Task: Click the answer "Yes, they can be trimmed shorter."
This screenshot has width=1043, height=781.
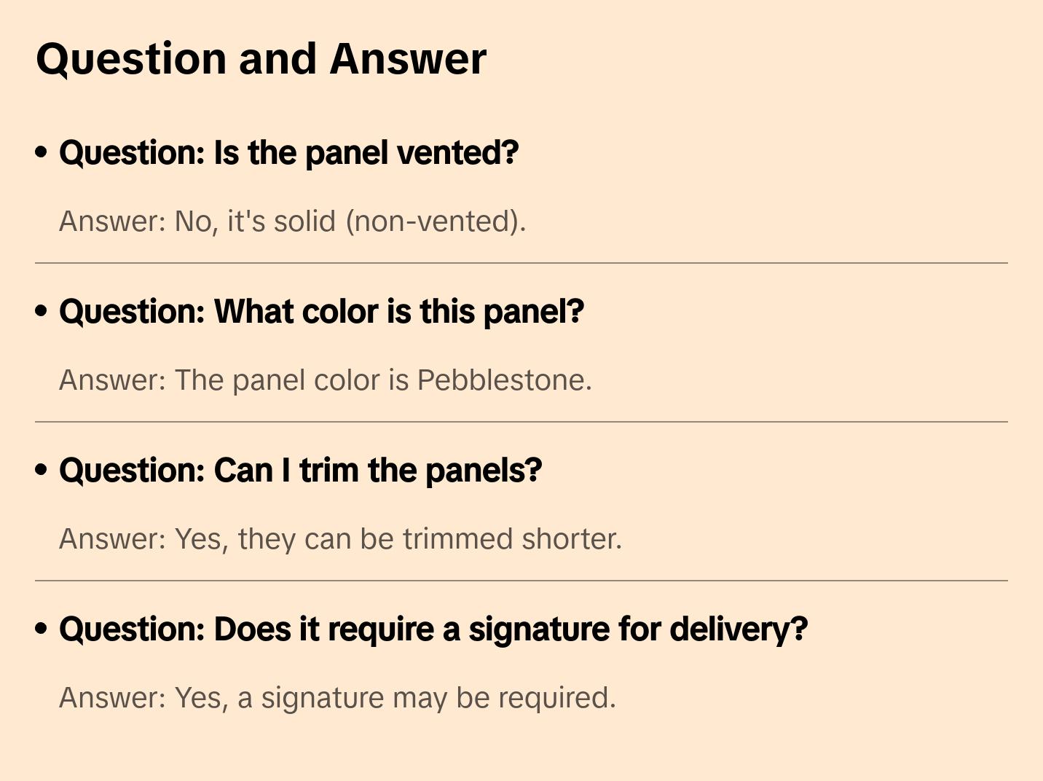Action: coord(340,539)
